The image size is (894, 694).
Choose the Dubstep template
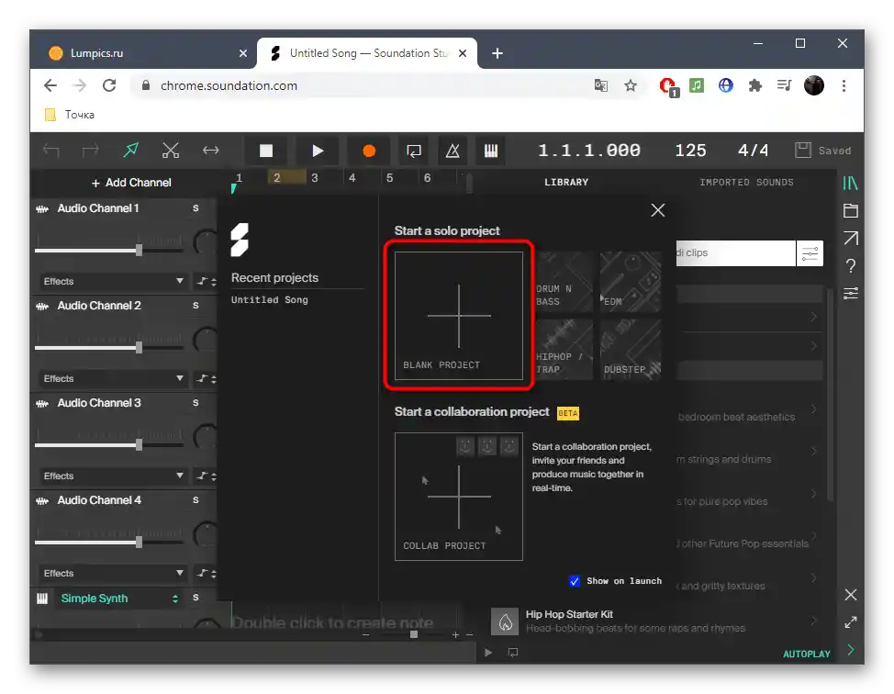point(631,350)
